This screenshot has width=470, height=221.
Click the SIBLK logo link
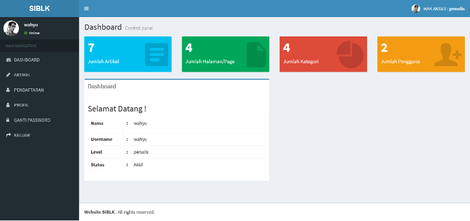pyautogui.click(x=39, y=9)
